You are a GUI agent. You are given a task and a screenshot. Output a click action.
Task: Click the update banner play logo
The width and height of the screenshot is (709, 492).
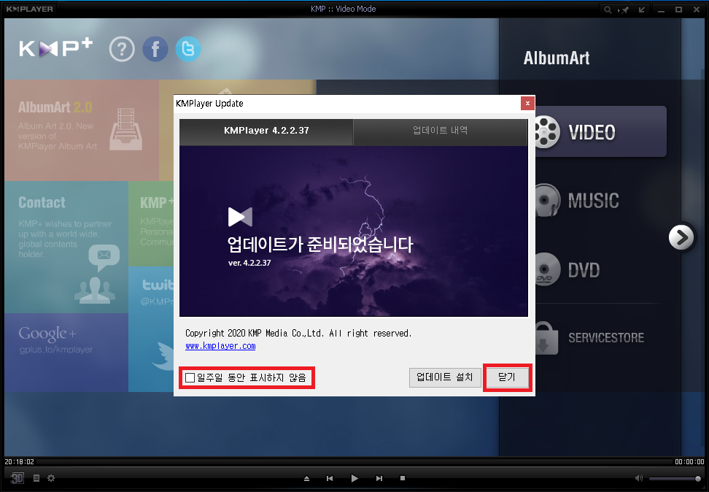coord(240,217)
